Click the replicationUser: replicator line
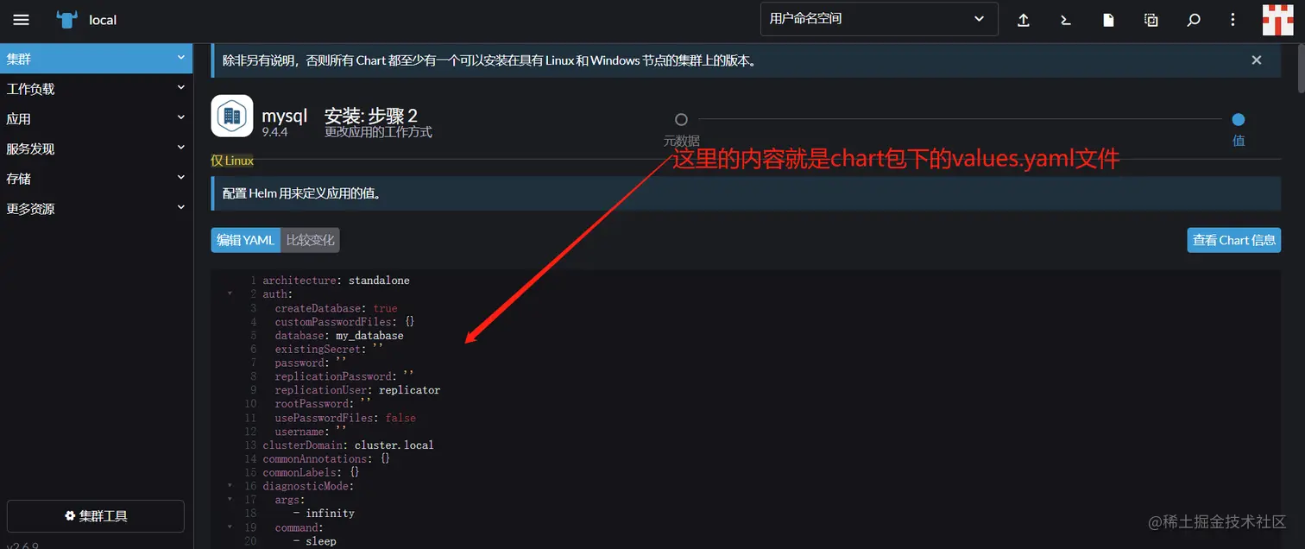This screenshot has width=1305, height=549. tap(357, 390)
